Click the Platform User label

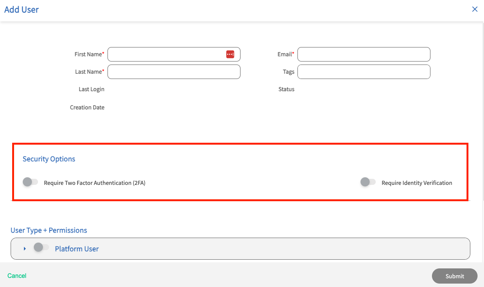point(77,249)
